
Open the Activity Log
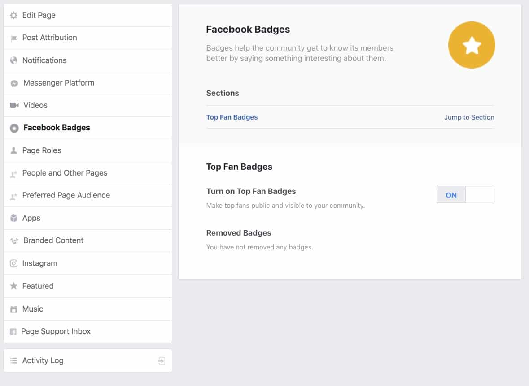(x=87, y=361)
